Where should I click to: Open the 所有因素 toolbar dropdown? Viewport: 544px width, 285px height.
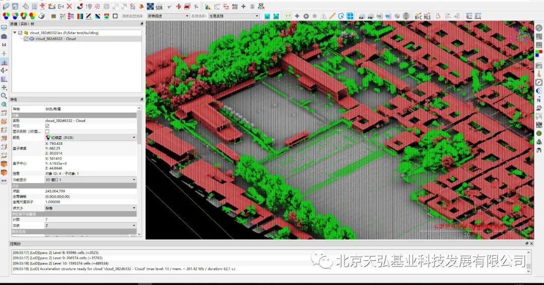pyautogui.click(x=168, y=16)
